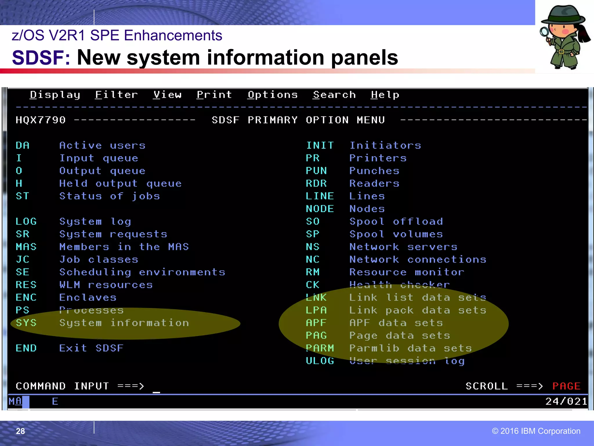Click the SO Spool offload entry
594x446 pixels.
(x=374, y=222)
